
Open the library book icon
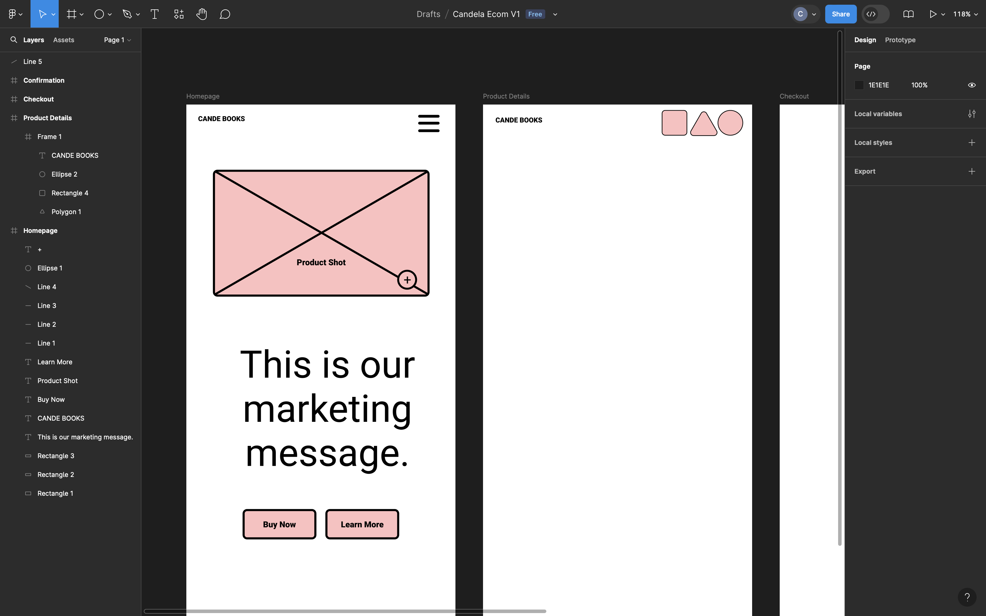click(908, 14)
